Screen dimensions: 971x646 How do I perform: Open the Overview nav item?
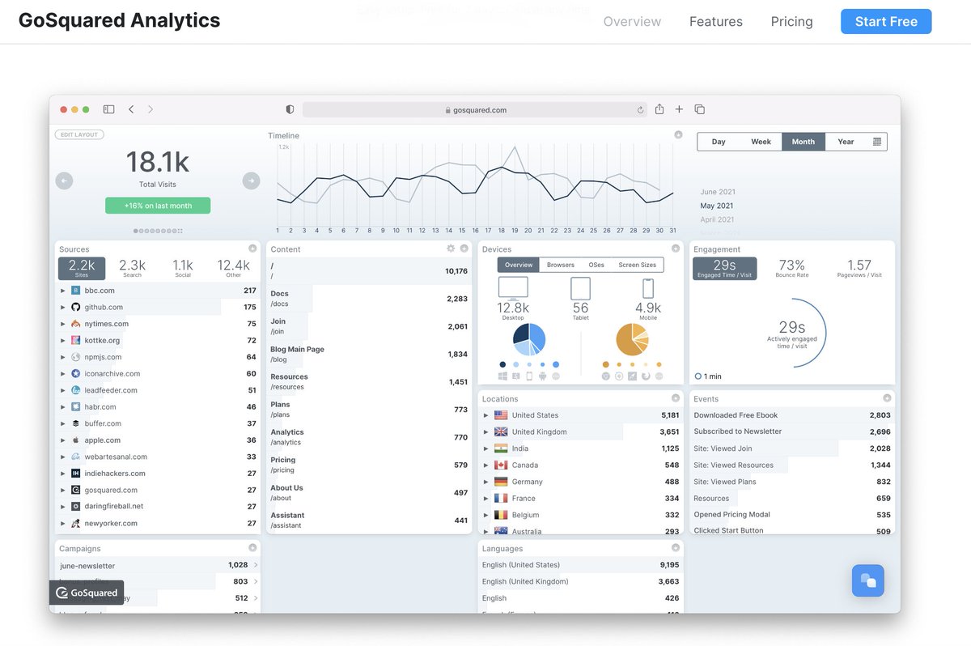point(632,22)
